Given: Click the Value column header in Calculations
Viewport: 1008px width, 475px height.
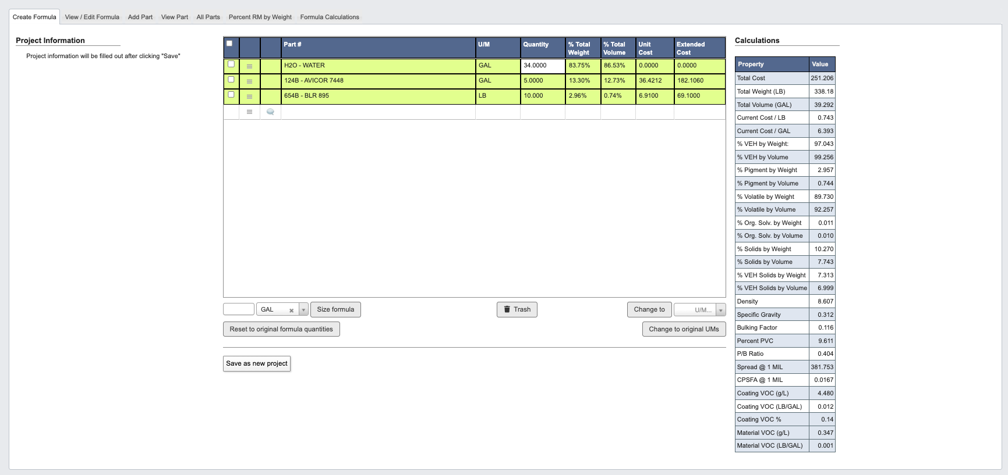Looking at the screenshot, I should (822, 64).
